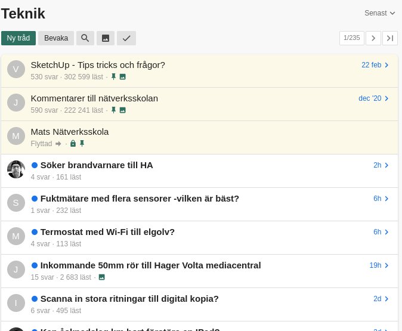
Task: Click pin icon on SketchUp thread
Action: coord(113,77)
